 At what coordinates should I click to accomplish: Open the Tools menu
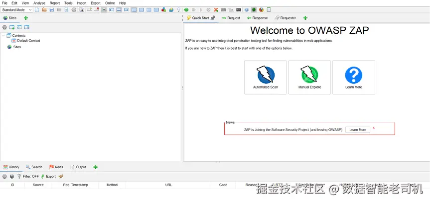click(68, 3)
